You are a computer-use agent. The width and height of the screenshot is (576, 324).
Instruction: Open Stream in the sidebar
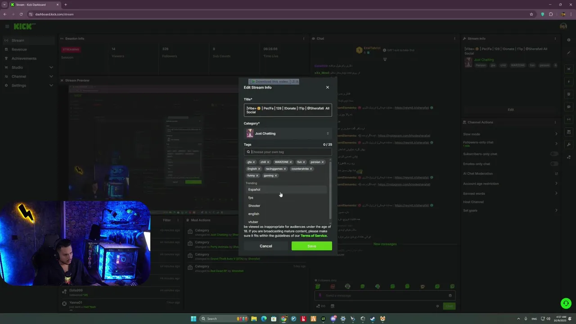[28, 40]
